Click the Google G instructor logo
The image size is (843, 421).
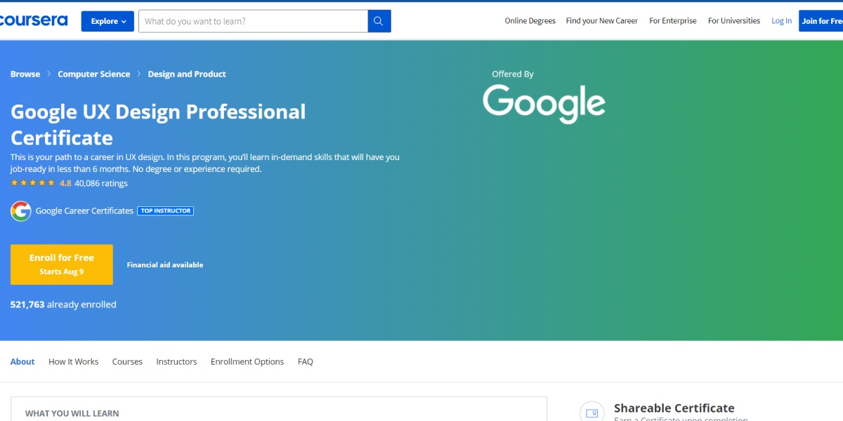[21, 211]
